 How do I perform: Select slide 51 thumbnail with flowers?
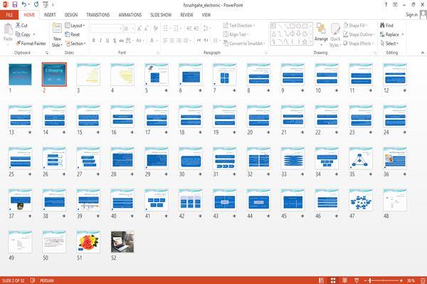tap(88, 242)
